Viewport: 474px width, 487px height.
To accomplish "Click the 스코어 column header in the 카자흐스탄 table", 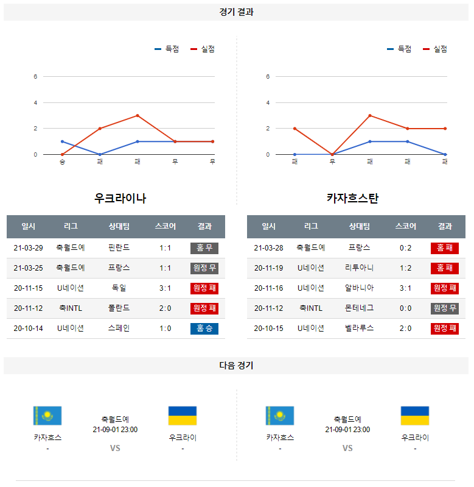I will click(405, 226).
